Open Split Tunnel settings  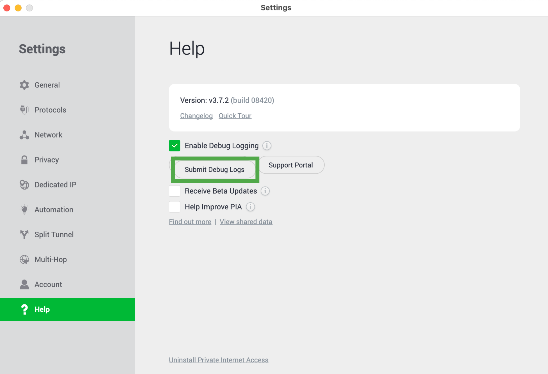(x=67, y=235)
